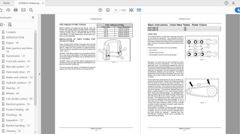Image resolution: width=240 pixels, height=134 pixels.
Task: Click the blue share button
Action: pos(238,10)
